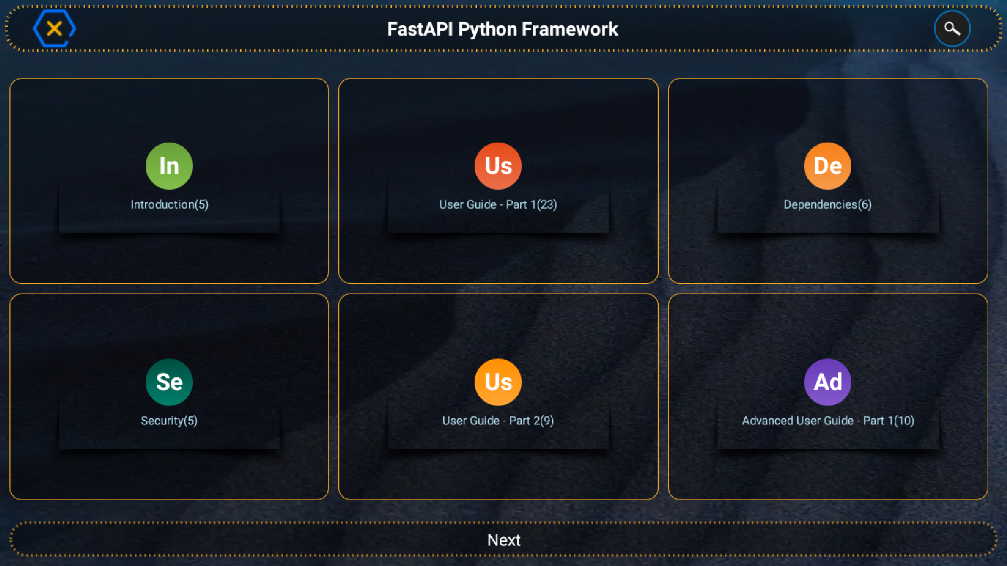Click the FastAPI Python Framework title
Screen dimensions: 1007x566
[502, 29]
